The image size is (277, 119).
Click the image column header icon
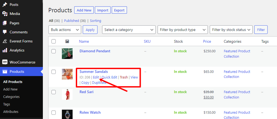point(67,41)
